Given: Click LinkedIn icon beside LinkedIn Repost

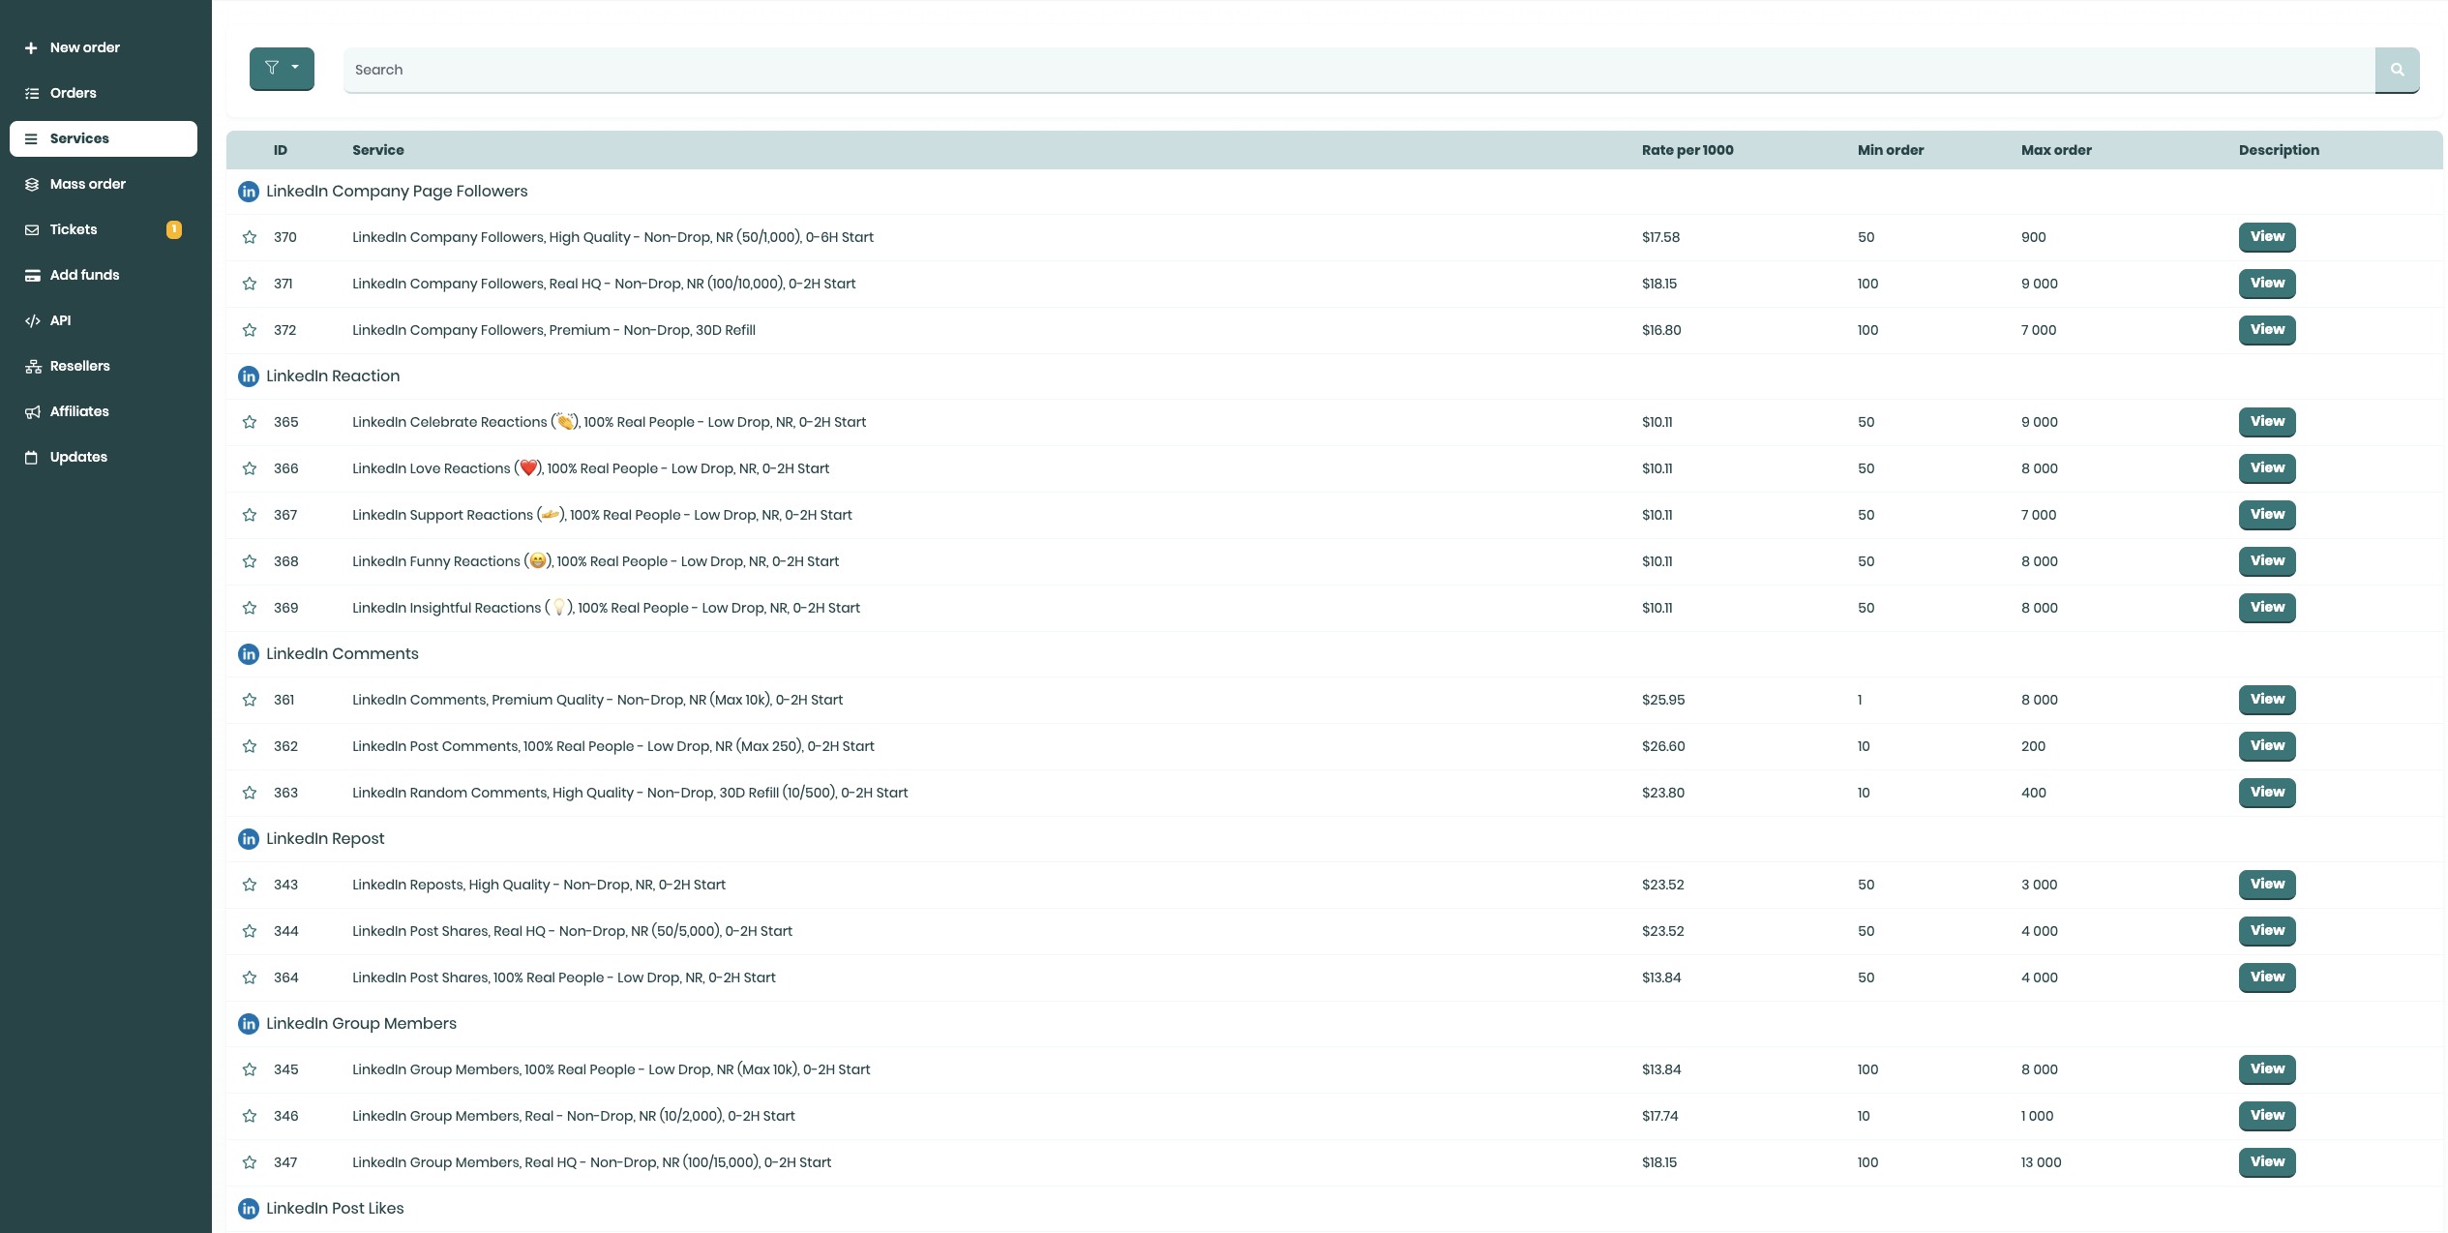Looking at the screenshot, I should coord(249,839).
